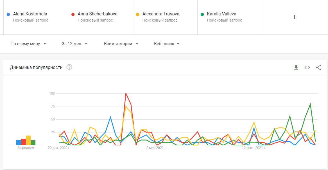The height and width of the screenshot is (170, 328).
Task: Edit the Alena Kostornaia search term
Action: point(30,14)
